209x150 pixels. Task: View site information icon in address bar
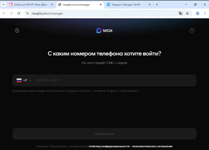(28, 13)
